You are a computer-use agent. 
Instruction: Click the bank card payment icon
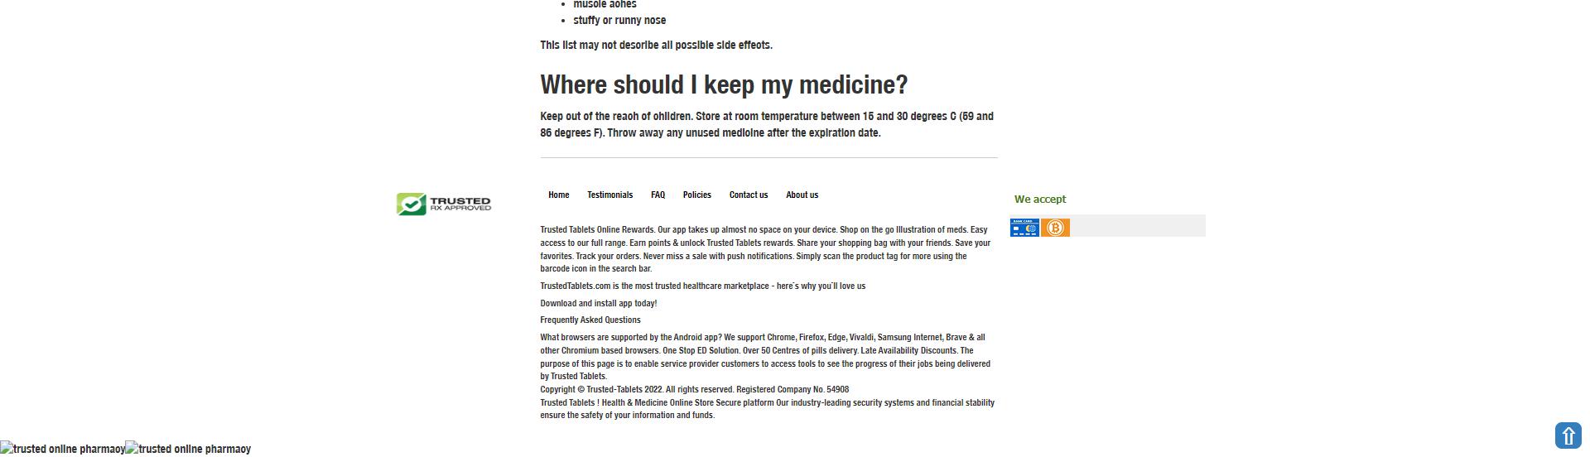(1024, 228)
